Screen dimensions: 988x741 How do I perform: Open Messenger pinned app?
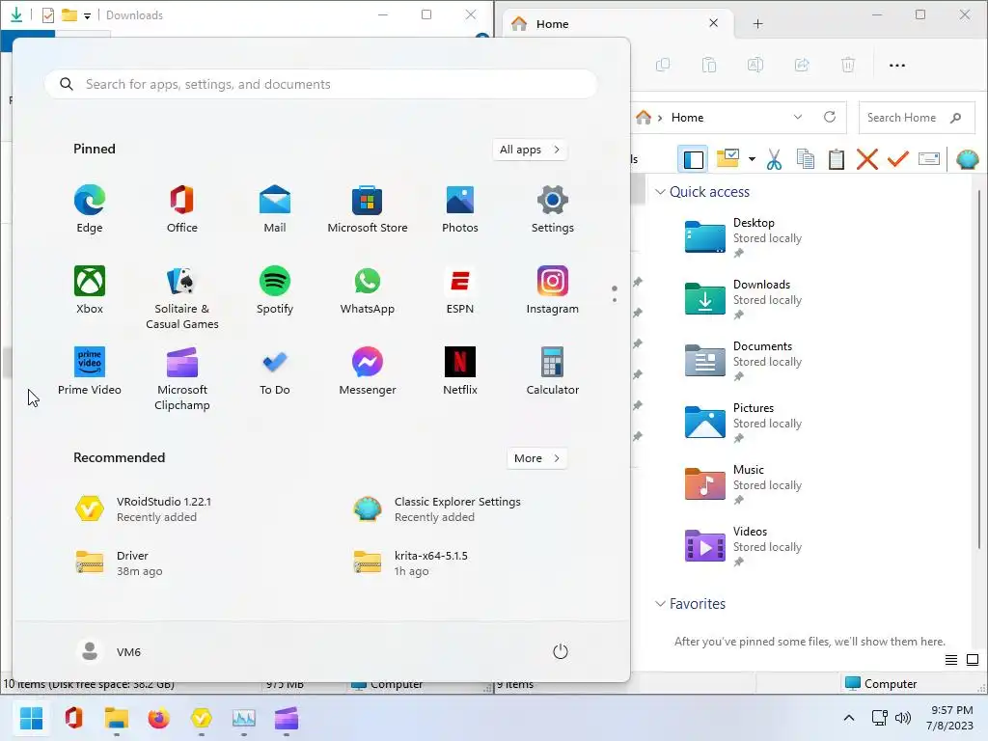click(368, 371)
